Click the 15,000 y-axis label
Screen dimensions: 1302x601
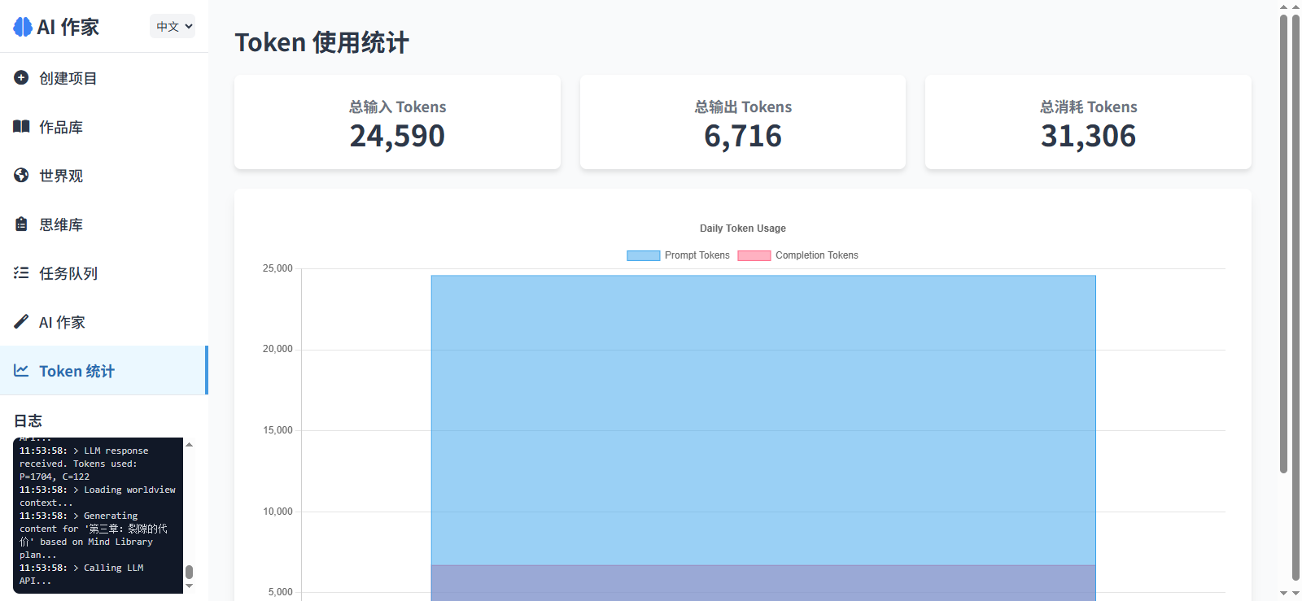(277, 430)
